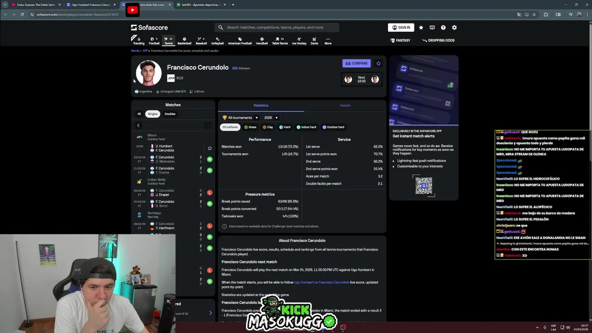Open the help question mark icon
The image size is (592, 333).
pyautogui.click(x=443, y=27)
